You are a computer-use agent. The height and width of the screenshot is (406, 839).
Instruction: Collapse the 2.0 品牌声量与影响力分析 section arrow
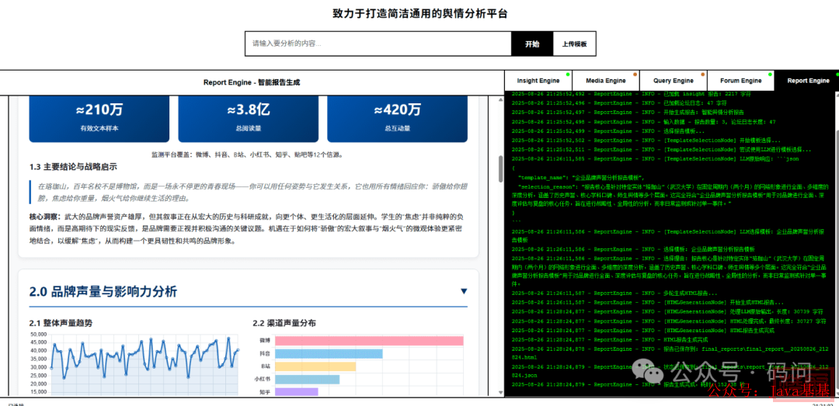tap(464, 292)
